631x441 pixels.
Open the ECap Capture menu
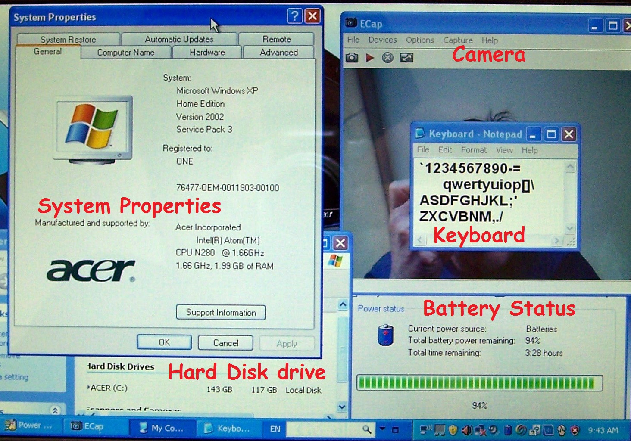458,40
